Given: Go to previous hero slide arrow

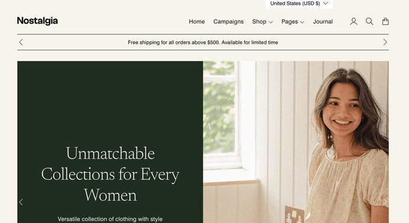Looking at the screenshot, I should click(21, 202).
